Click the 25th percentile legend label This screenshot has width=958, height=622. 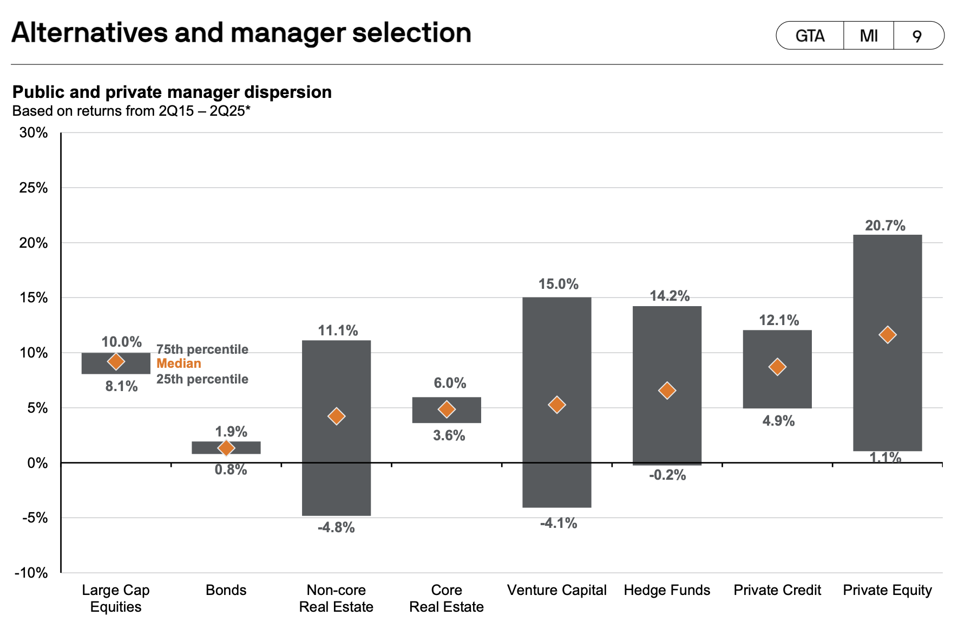(x=202, y=379)
